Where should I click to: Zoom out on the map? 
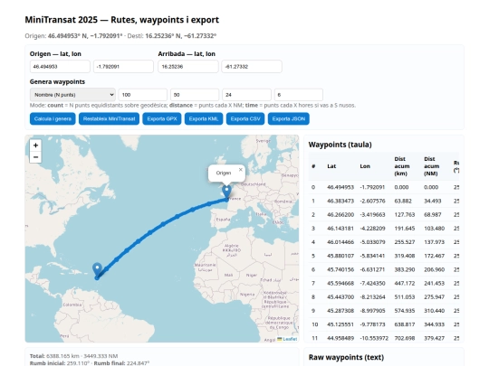[x=35, y=157]
